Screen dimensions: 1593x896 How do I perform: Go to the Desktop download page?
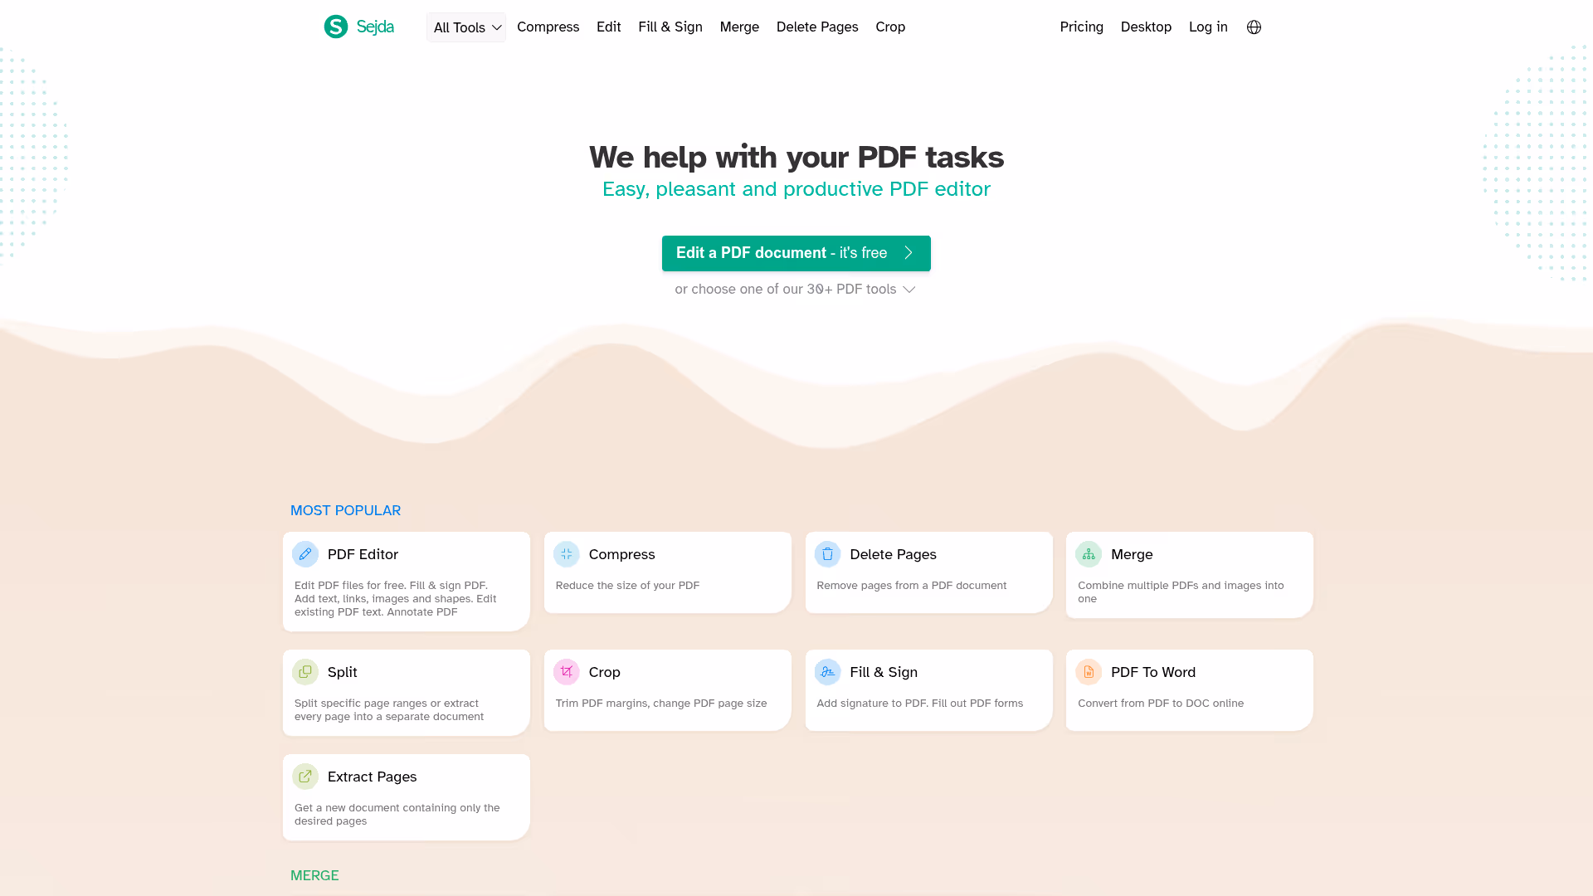tap(1146, 27)
